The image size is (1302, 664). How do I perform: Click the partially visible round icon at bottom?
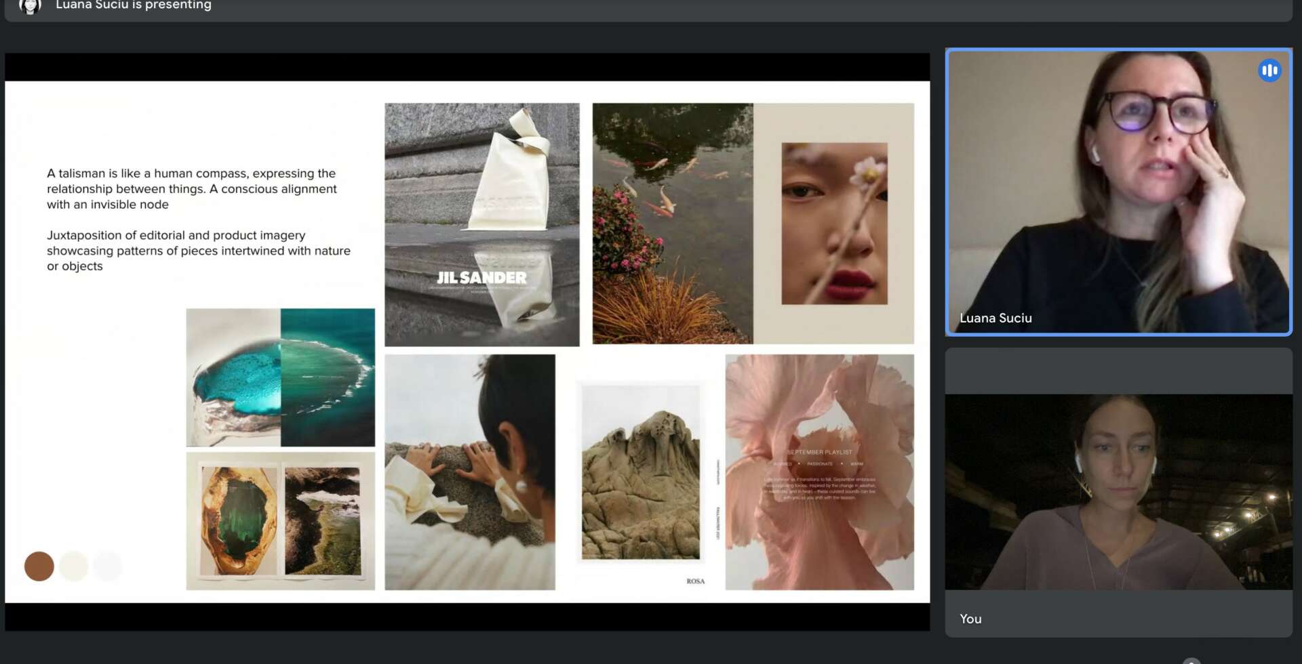click(x=1191, y=661)
